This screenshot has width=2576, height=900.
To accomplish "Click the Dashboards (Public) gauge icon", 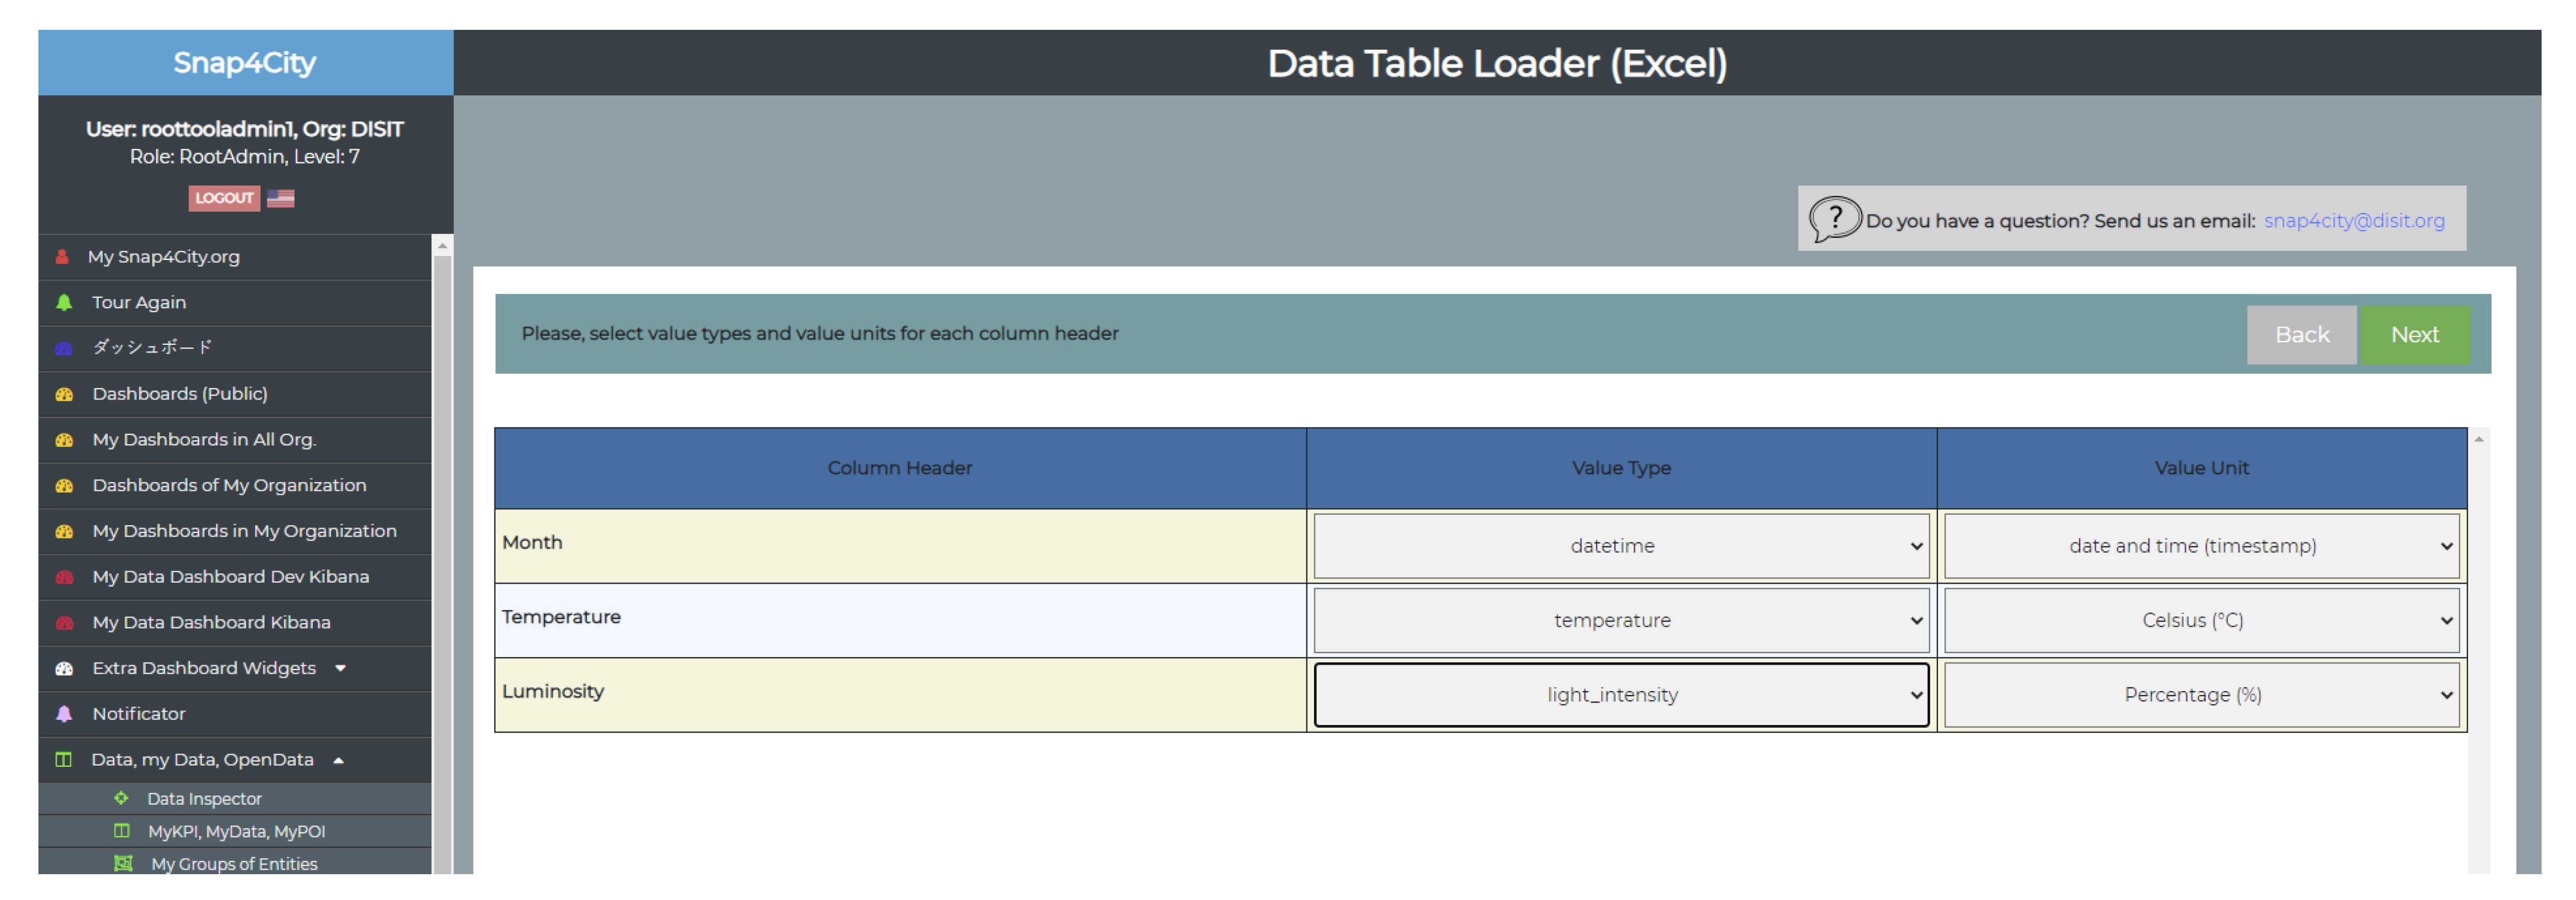I will coord(64,394).
